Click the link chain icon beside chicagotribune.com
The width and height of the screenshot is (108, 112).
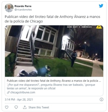pos(8,92)
